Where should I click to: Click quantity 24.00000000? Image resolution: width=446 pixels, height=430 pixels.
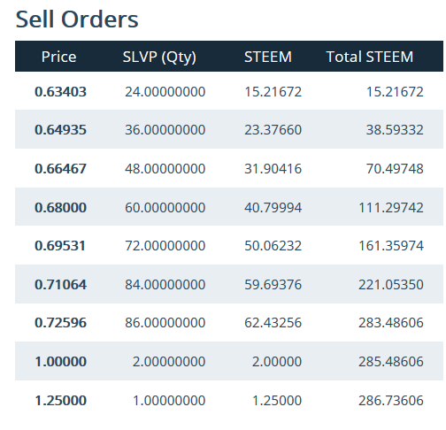coord(165,92)
